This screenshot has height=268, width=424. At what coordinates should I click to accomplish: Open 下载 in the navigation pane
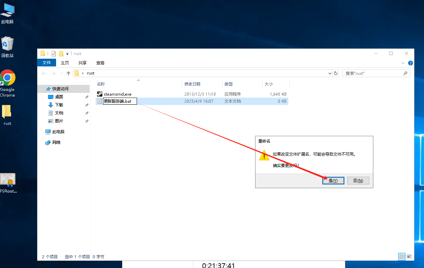coord(59,105)
